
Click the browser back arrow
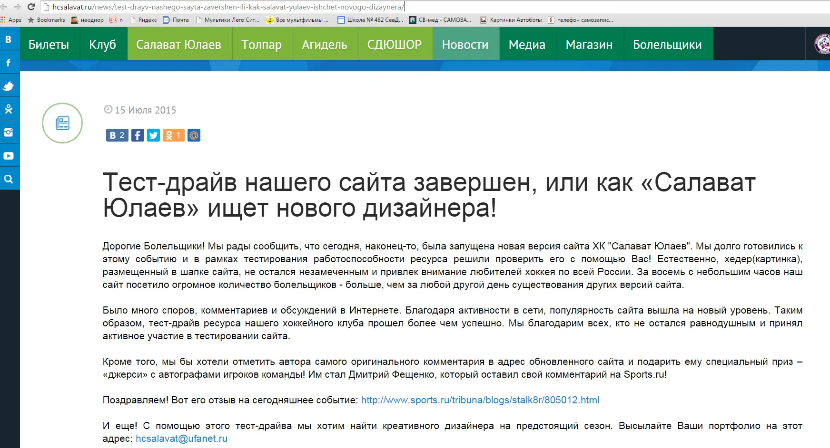tap(4, 7)
